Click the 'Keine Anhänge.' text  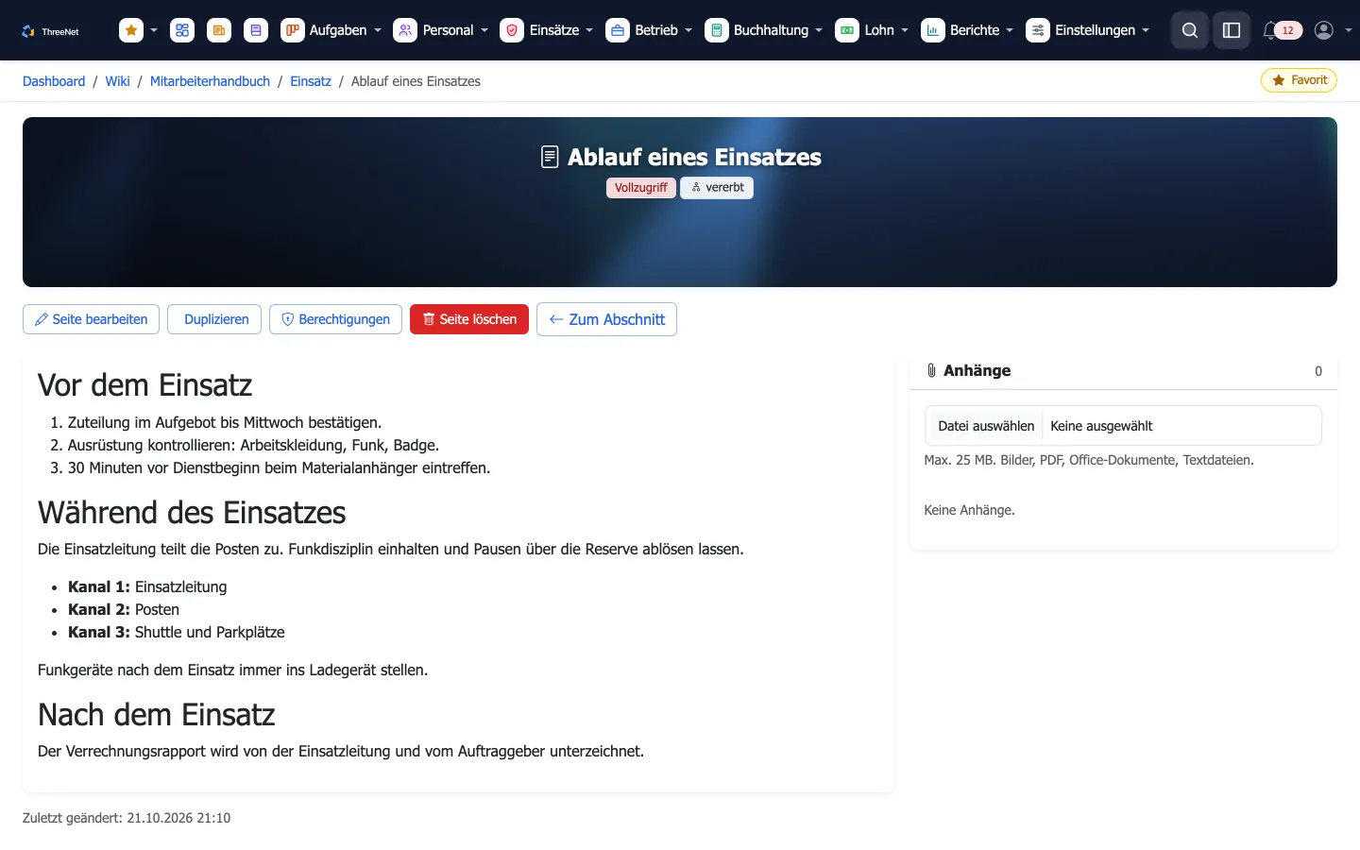[969, 510]
